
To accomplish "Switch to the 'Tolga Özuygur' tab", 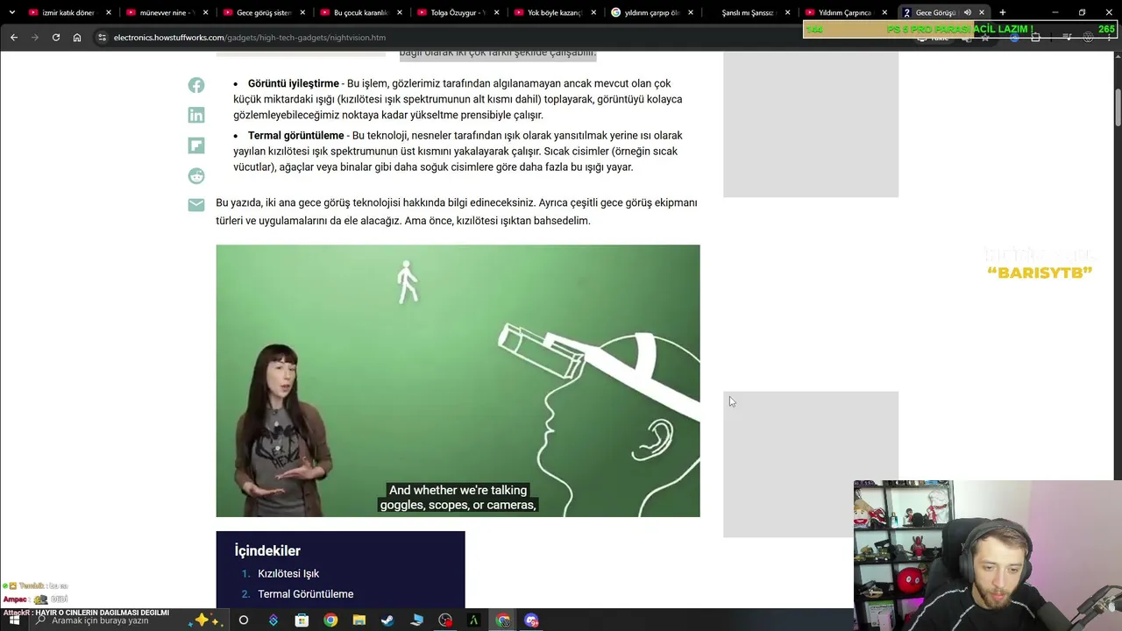I will (458, 13).
